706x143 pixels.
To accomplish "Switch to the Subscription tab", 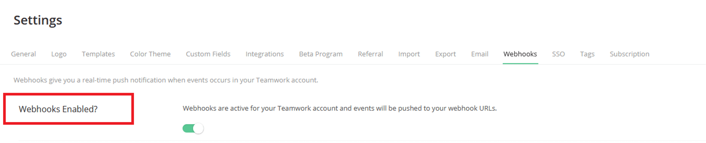I will 629,54.
